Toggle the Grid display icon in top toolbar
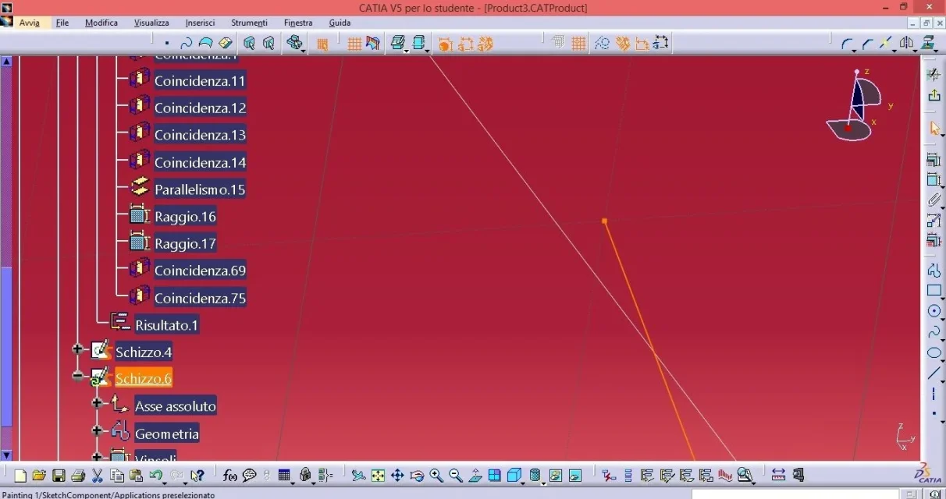 pyautogui.click(x=354, y=44)
